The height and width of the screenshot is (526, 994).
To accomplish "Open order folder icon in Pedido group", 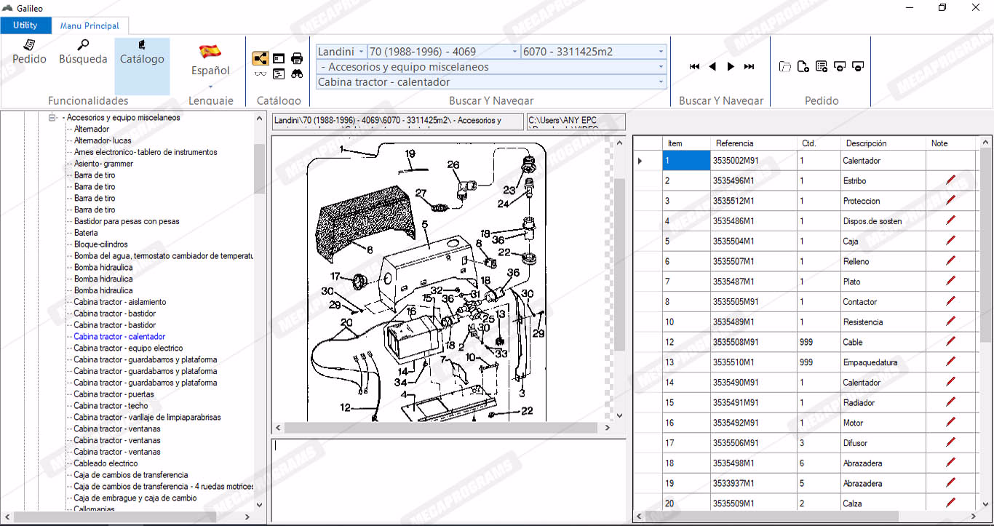I will [x=785, y=67].
